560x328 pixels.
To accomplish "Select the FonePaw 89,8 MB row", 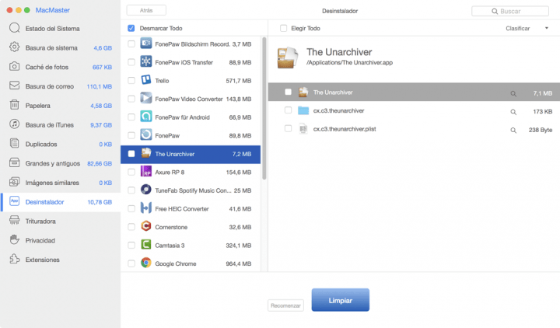I will click(x=191, y=135).
